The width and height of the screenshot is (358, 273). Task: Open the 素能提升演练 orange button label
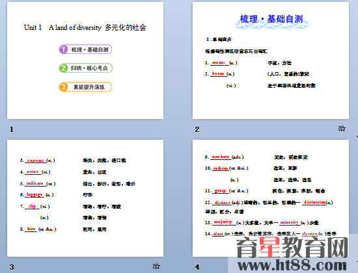[x=89, y=87]
